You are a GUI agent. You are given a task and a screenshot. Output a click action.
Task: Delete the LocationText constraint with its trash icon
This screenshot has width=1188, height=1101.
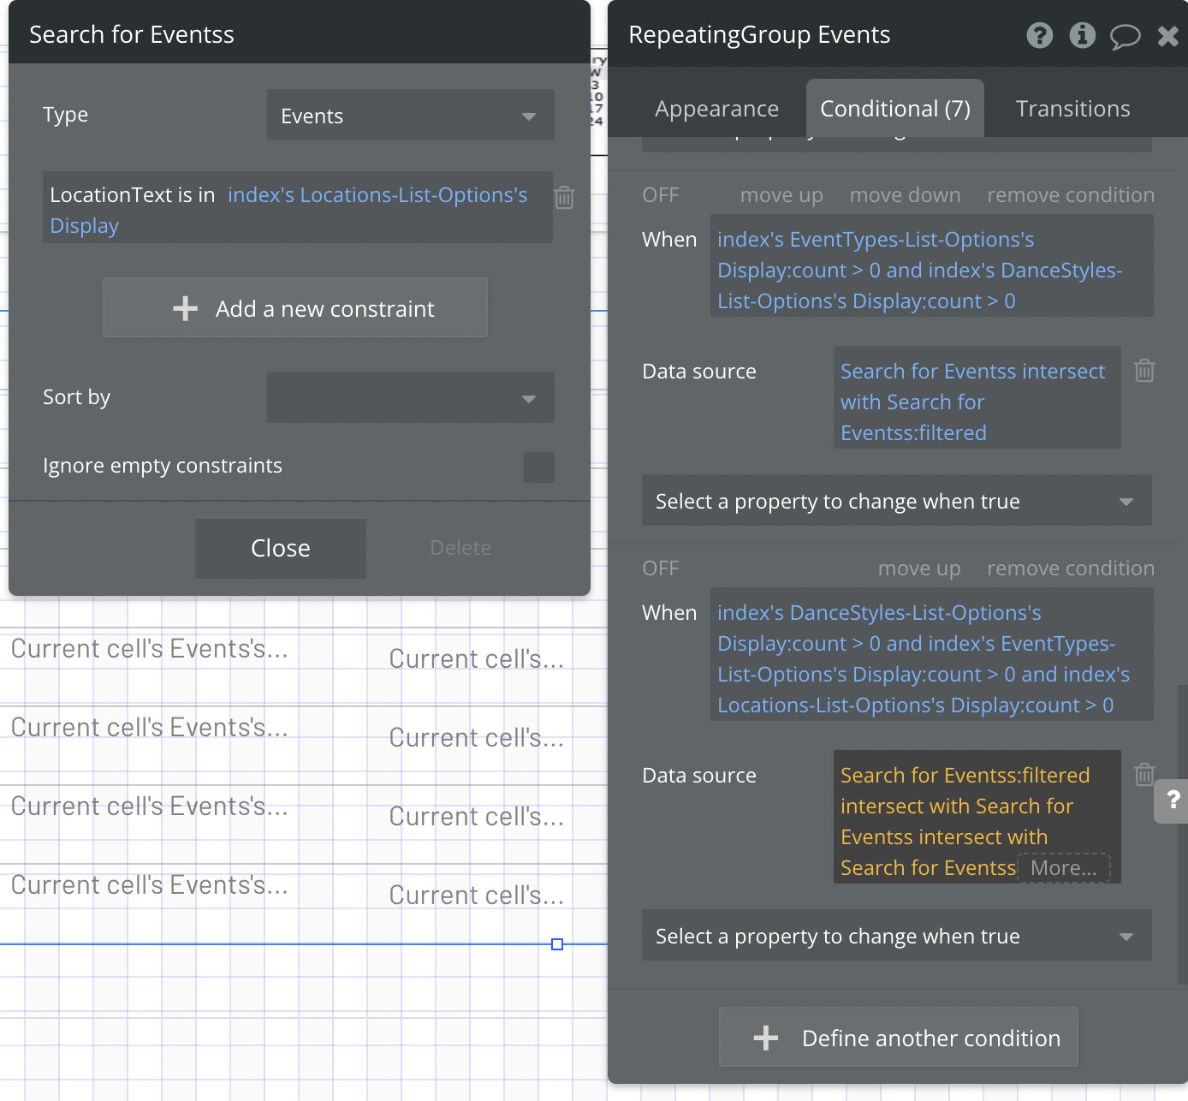pos(565,198)
